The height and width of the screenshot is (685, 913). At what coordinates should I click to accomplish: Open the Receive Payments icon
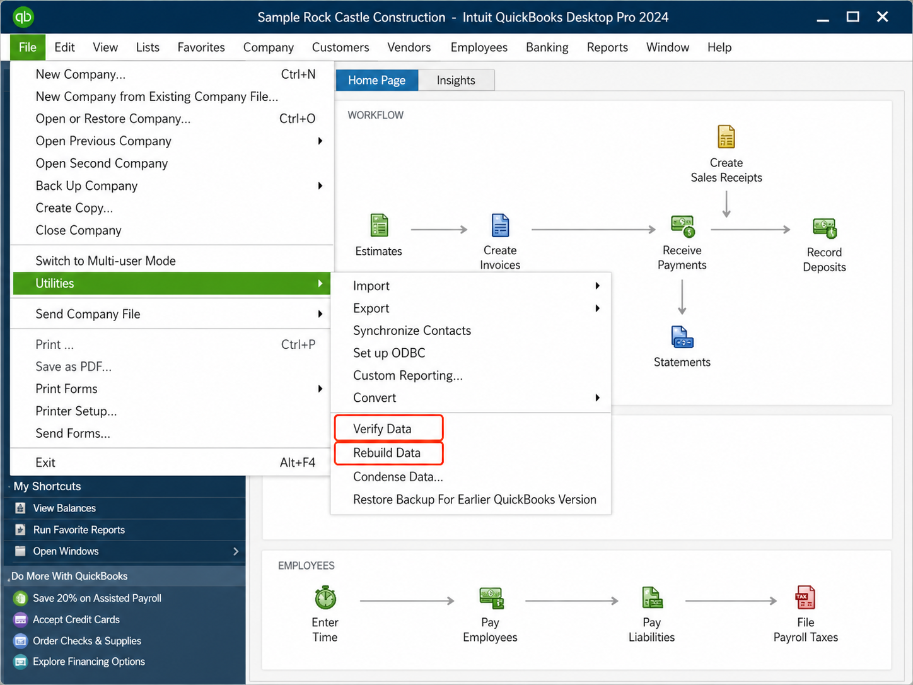[x=682, y=226]
